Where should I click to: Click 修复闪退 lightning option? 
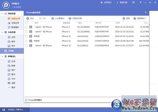point(122,3)
